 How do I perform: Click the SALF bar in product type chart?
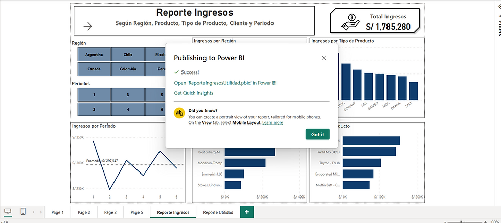tap(414, 91)
